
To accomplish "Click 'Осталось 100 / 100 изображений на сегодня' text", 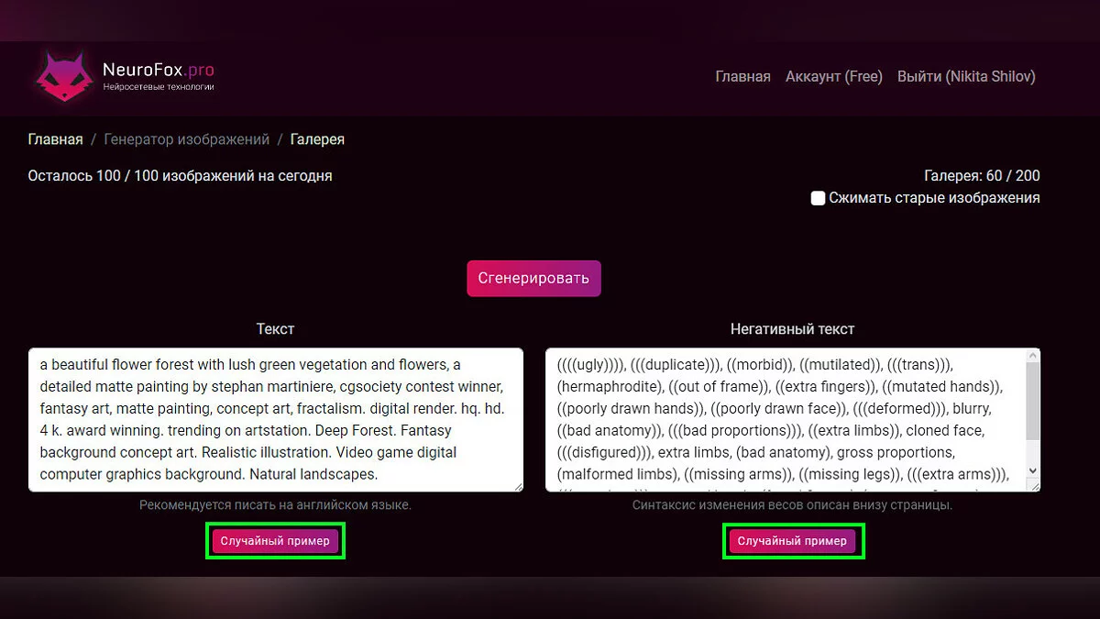I will [x=180, y=176].
